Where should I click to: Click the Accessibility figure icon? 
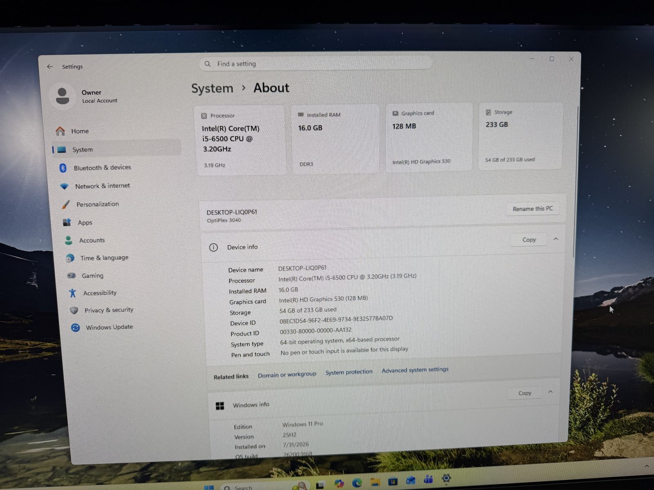coord(73,293)
